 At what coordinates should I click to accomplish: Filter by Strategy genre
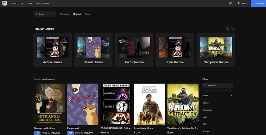(207, 131)
